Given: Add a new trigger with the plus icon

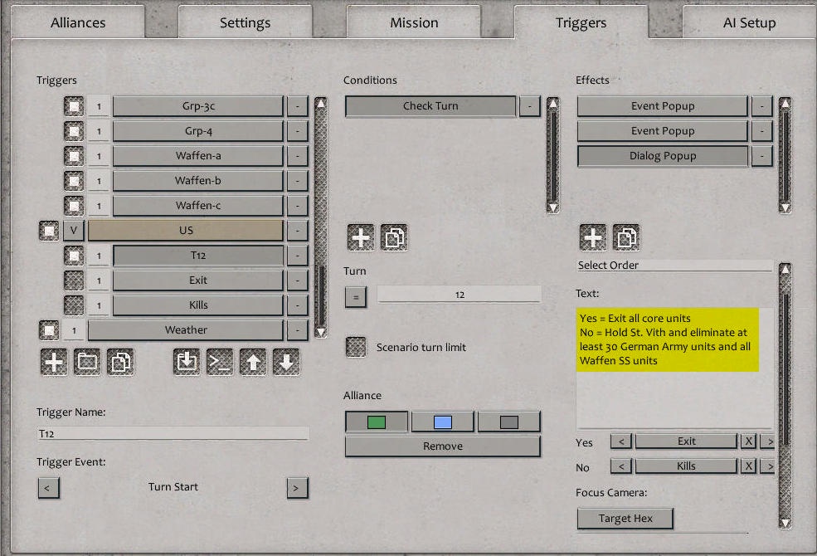Looking at the screenshot, I should 53,362.
